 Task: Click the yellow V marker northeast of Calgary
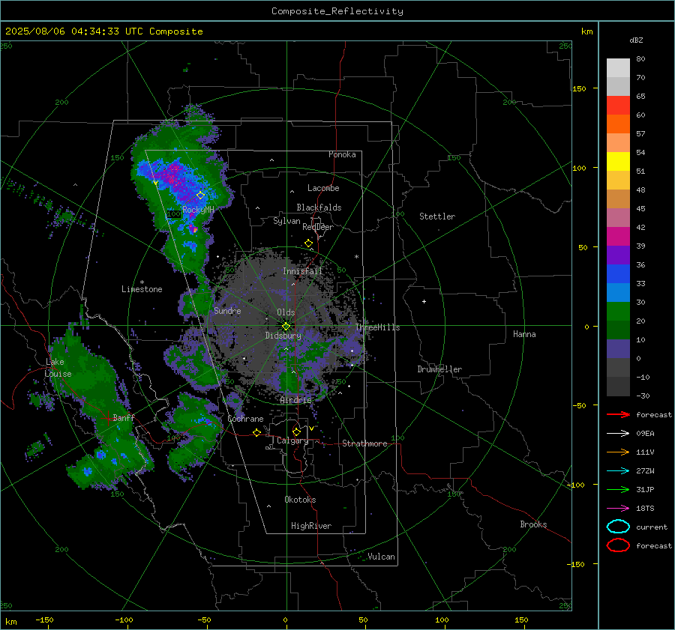[311, 428]
